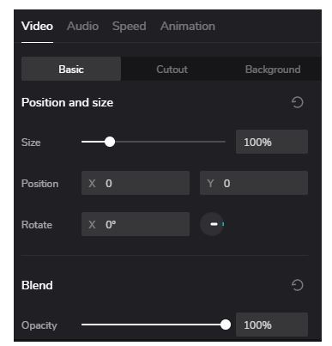Click the Opacity slider handle
Screen dimensions: 332x346
point(226,325)
